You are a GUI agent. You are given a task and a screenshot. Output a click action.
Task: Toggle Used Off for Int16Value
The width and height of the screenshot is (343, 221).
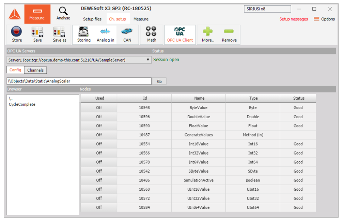(x=99, y=144)
